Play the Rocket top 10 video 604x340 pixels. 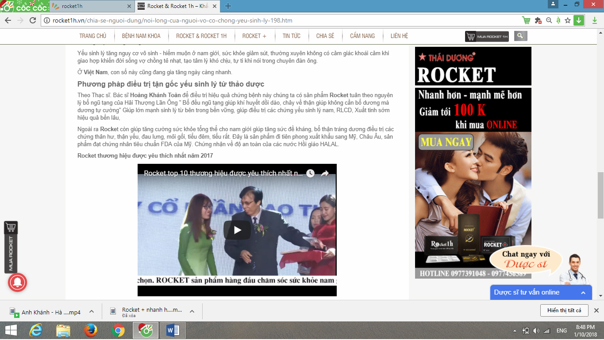pos(237,230)
